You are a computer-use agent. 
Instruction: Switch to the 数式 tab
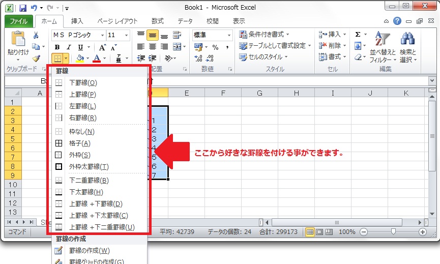(157, 21)
